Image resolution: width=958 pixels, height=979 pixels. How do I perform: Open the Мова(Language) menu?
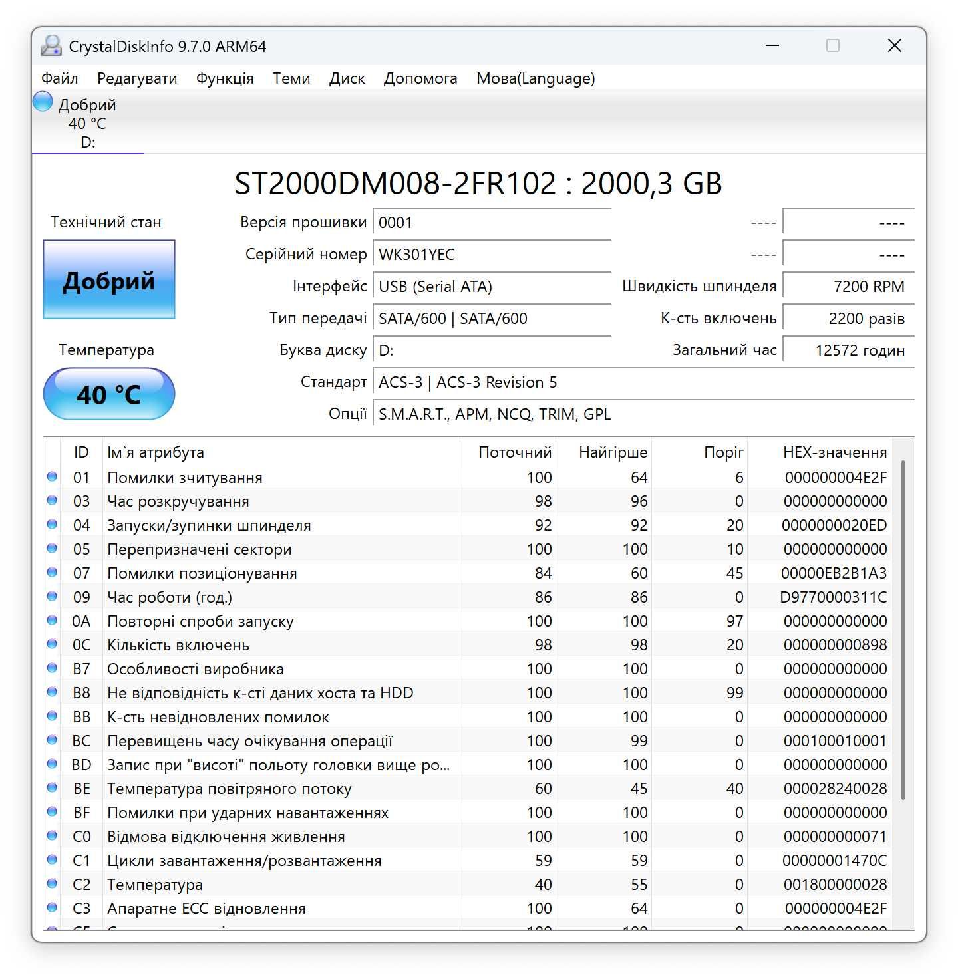(536, 78)
